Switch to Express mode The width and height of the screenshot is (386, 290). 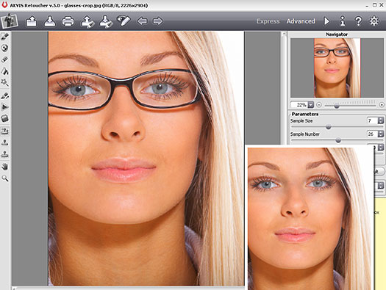click(x=268, y=21)
